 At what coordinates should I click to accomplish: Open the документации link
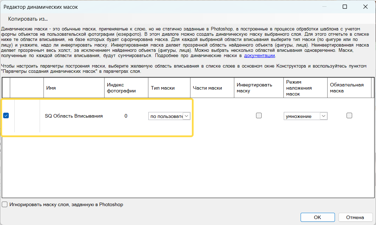coord(259,56)
